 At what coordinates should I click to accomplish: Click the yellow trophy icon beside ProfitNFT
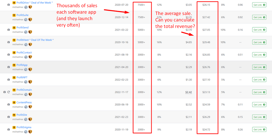[x=14, y=78]
